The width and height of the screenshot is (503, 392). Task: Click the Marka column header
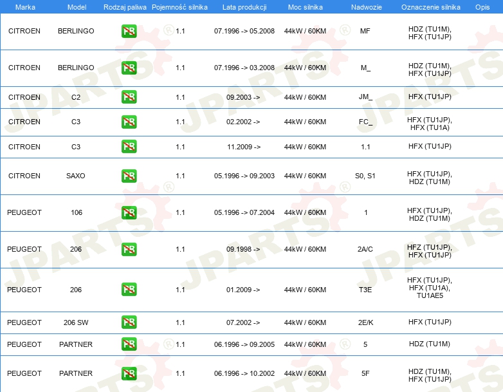click(x=24, y=6)
